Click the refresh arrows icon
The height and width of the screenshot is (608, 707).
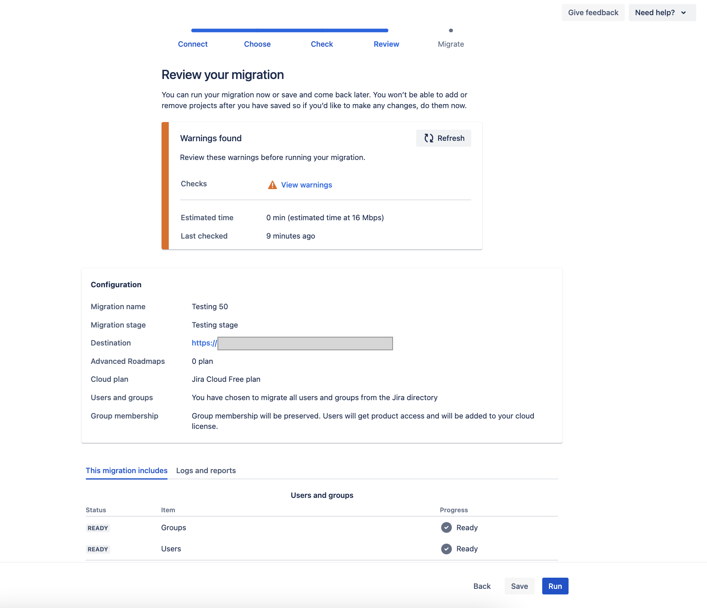pos(429,138)
